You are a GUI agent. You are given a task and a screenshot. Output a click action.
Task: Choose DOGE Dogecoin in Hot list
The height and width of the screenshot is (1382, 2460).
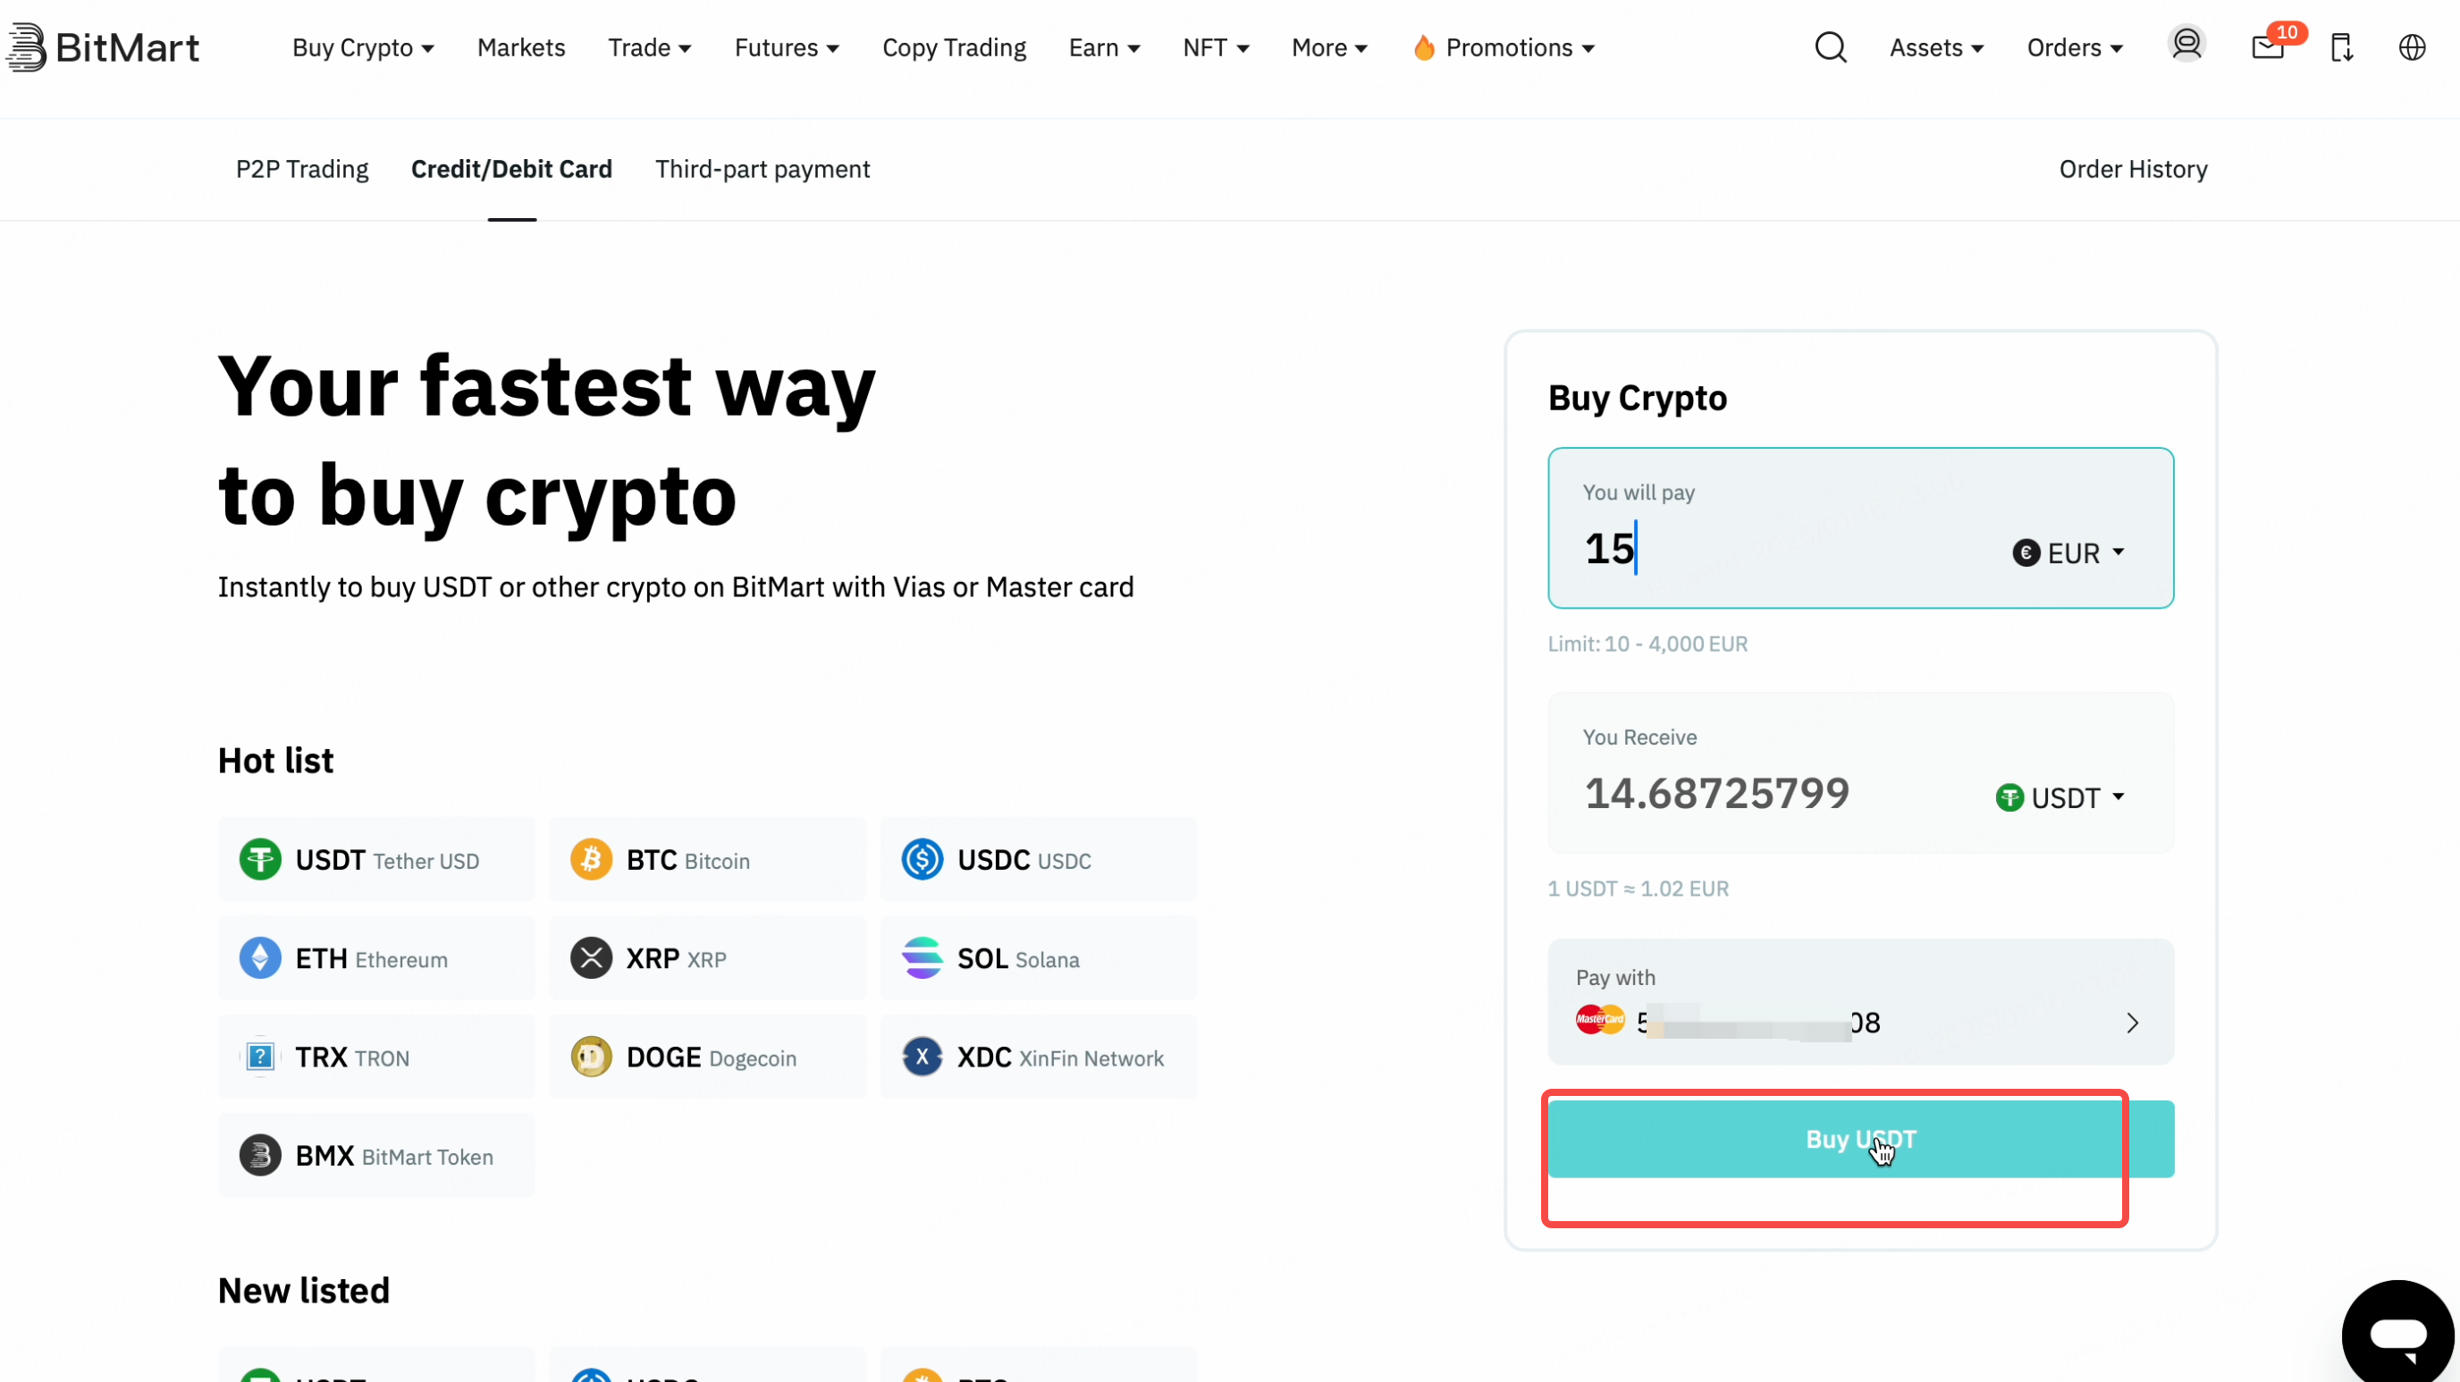[x=707, y=1058]
